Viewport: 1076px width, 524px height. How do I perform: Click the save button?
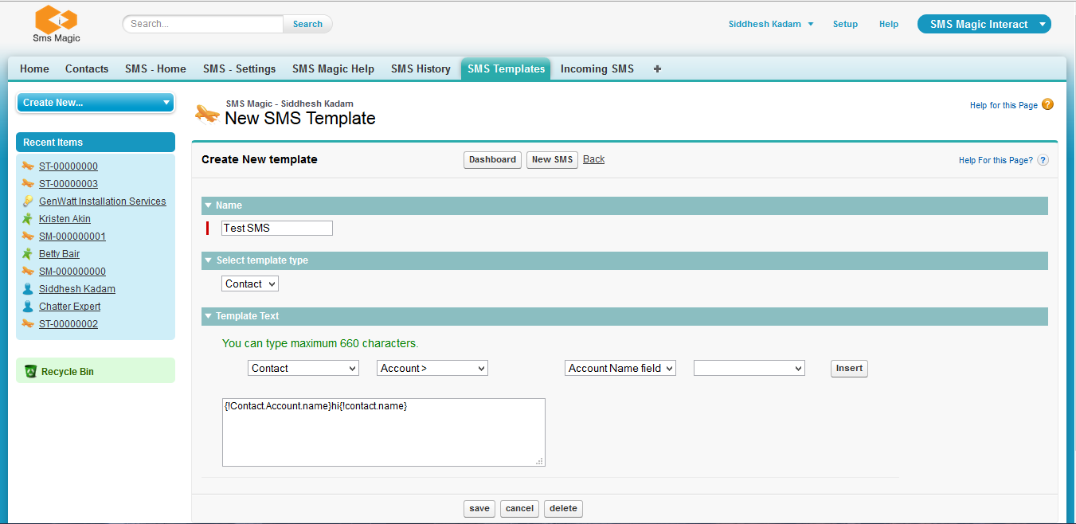pyautogui.click(x=479, y=509)
